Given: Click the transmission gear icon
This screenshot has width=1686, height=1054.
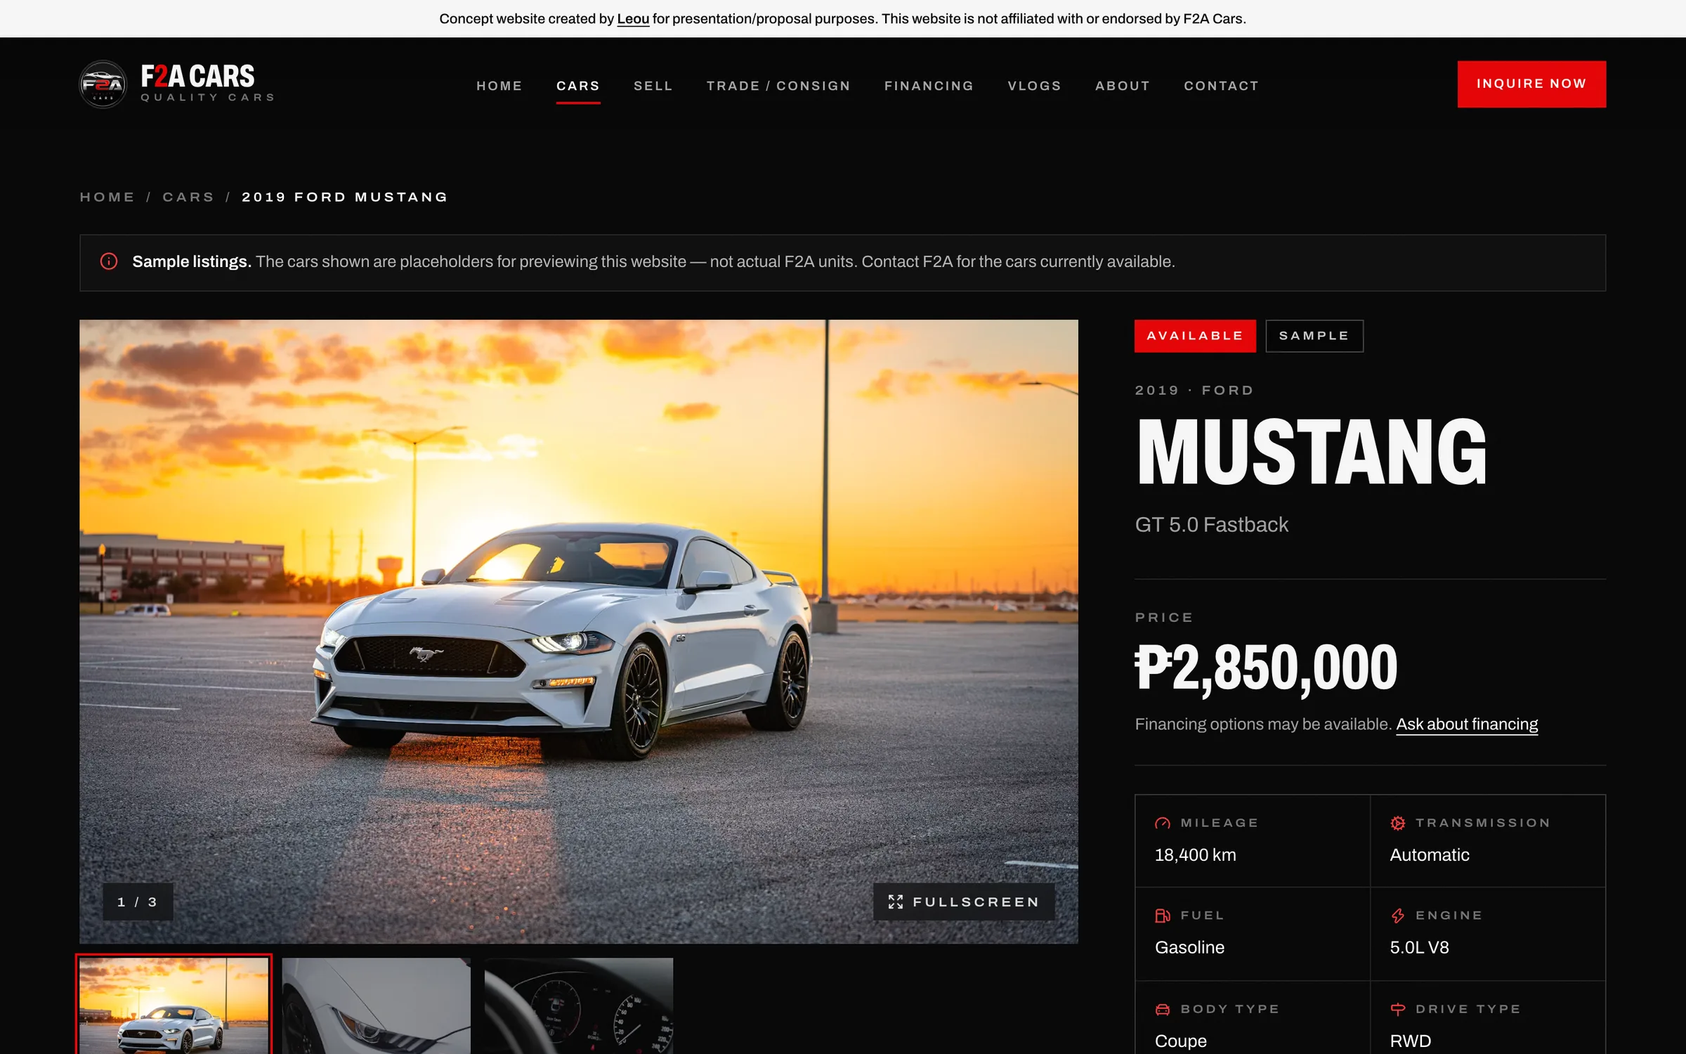Looking at the screenshot, I should (1398, 823).
